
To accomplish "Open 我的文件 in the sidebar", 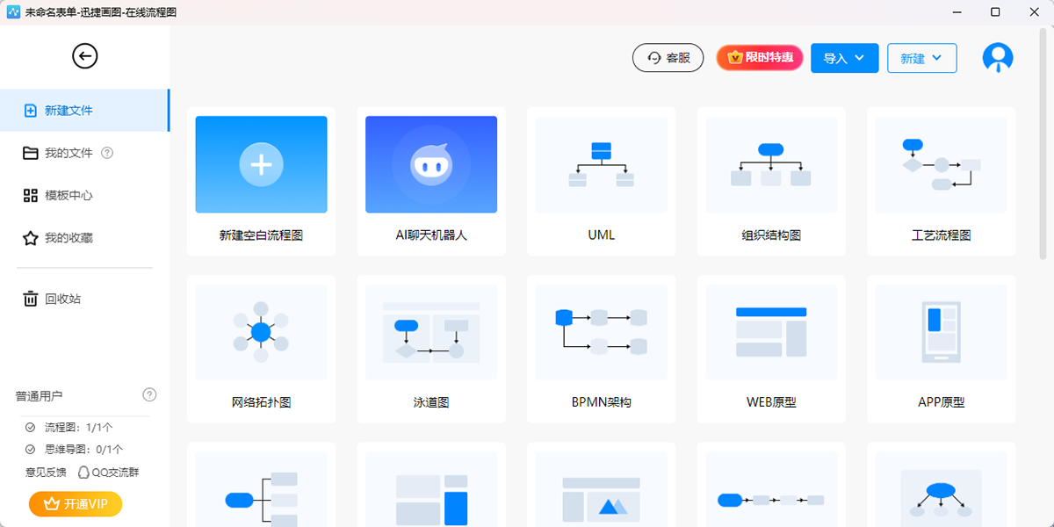I will pyautogui.click(x=69, y=153).
